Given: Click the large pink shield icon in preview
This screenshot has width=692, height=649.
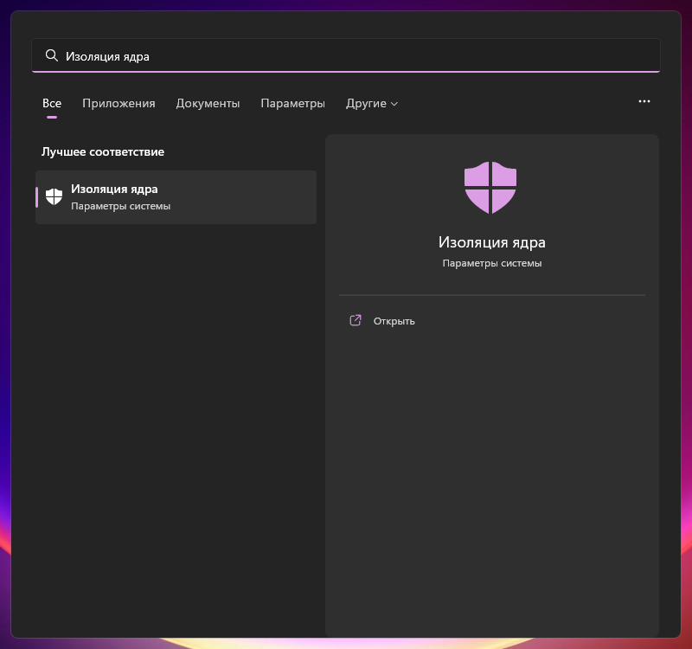Looking at the screenshot, I should click(490, 188).
